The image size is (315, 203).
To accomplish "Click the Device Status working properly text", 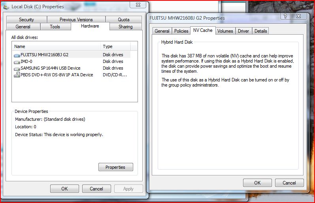I will pyautogui.click(x=59, y=135).
